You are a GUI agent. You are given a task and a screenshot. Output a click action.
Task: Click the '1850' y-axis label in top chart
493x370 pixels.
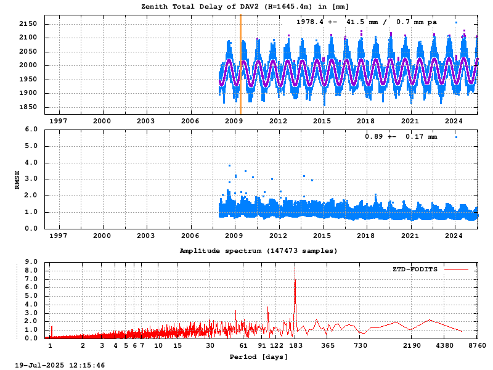tap(28, 107)
